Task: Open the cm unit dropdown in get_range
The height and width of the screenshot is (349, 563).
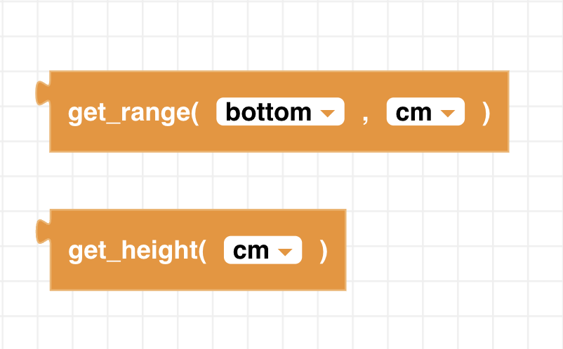Action: coord(425,112)
